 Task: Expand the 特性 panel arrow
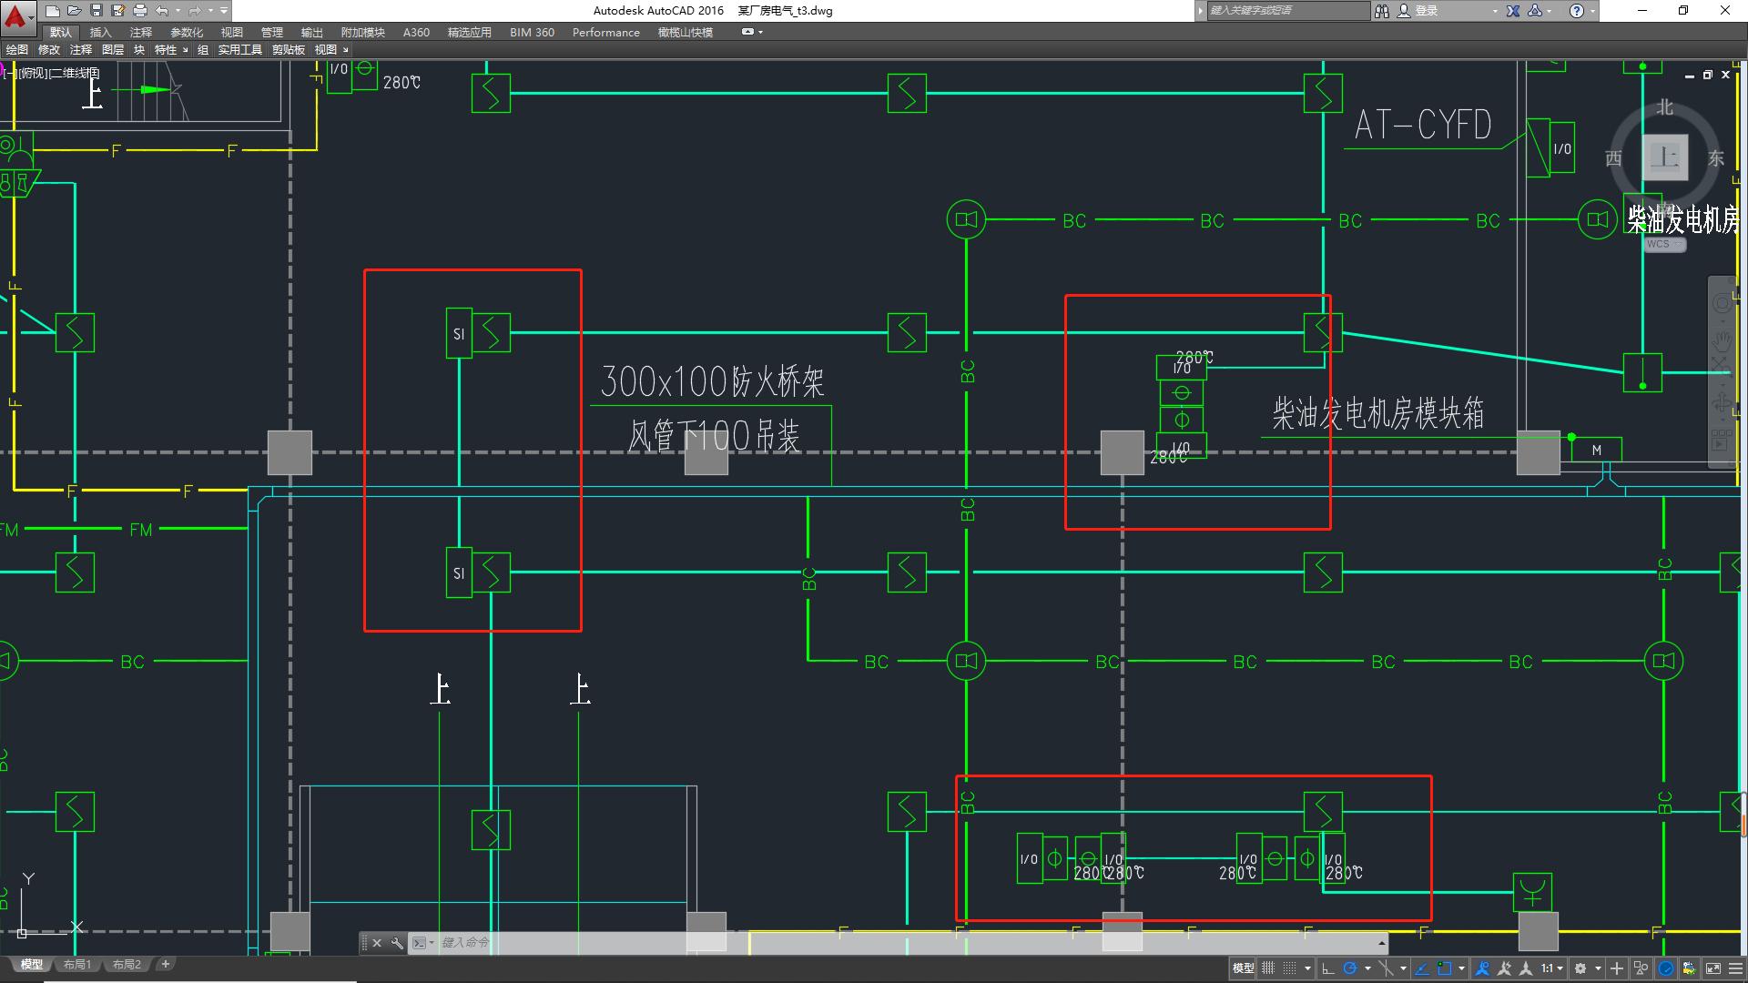click(185, 50)
